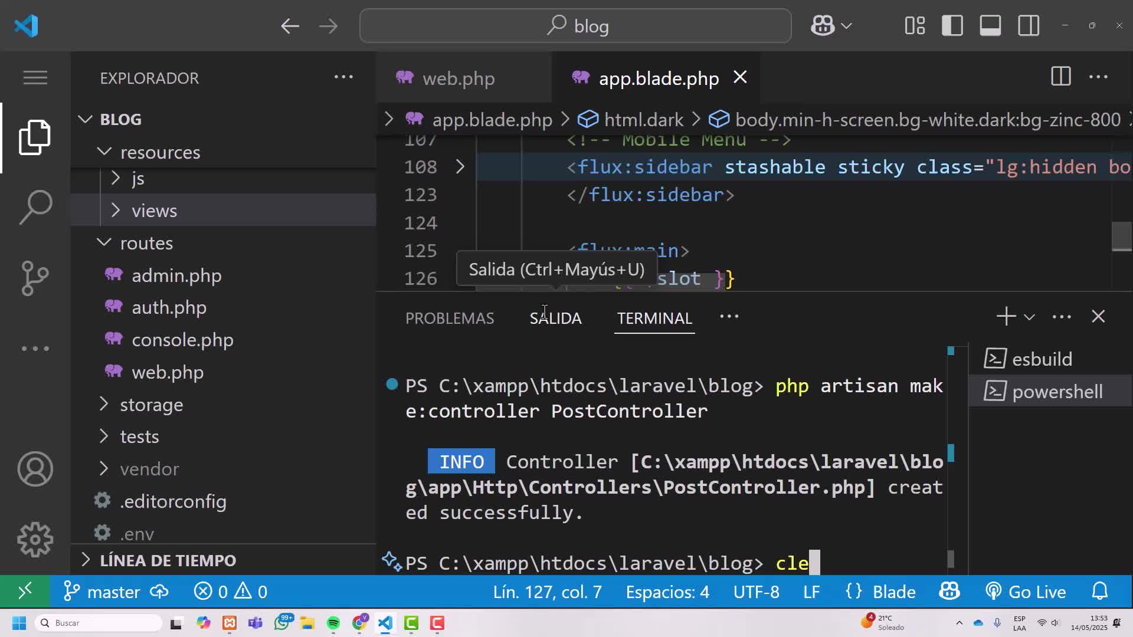The width and height of the screenshot is (1133, 637).
Task: Switch to the SALIDA panel tab
Action: coord(555,318)
